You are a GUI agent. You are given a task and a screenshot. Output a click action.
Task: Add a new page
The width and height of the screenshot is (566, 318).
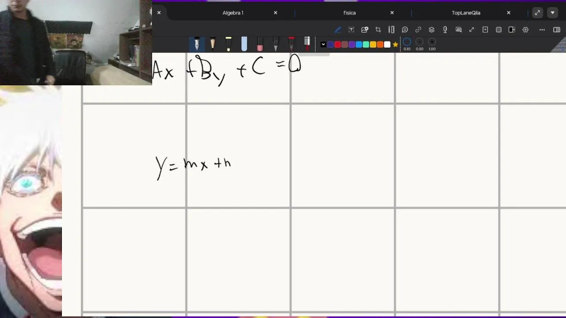[x=485, y=30]
